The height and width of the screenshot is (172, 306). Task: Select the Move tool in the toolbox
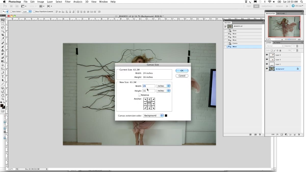point(3,20)
